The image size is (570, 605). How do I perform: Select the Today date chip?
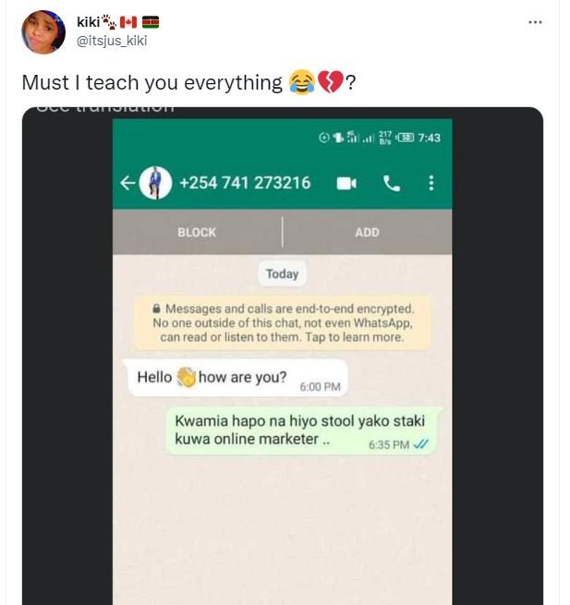(x=282, y=274)
